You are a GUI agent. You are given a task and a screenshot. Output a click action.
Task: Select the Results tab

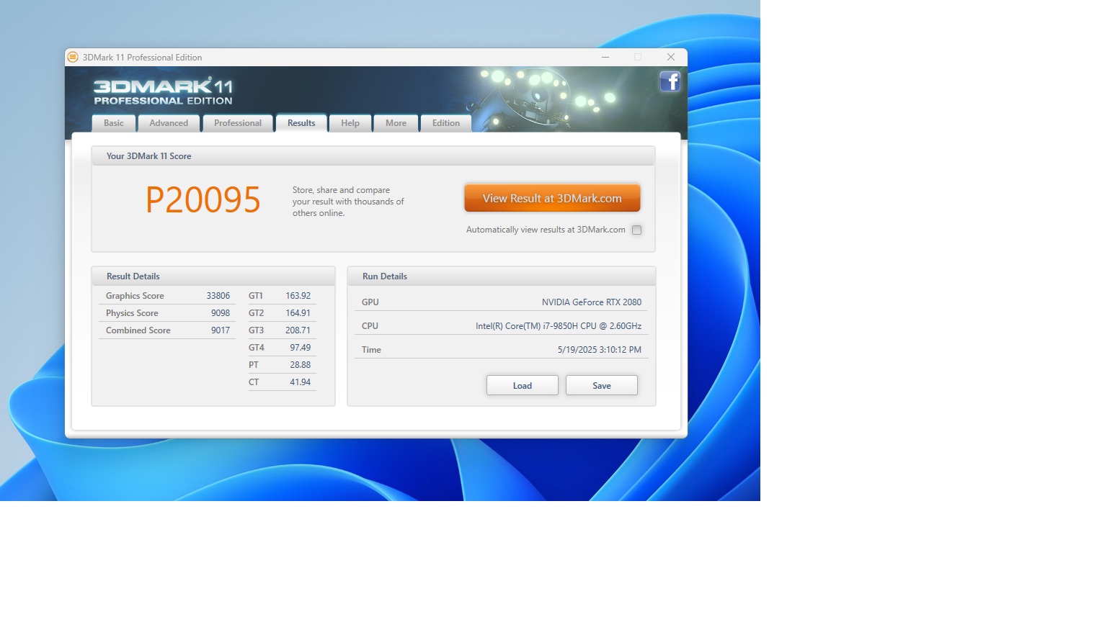point(301,123)
